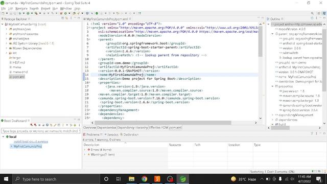Expand the Errors (4 items) row
The height and width of the screenshot is (184, 327).
click(x=85, y=150)
